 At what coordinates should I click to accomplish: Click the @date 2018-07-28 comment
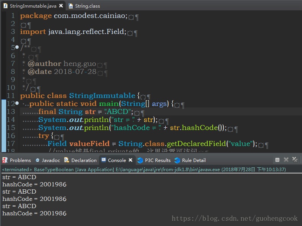click(62, 72)
